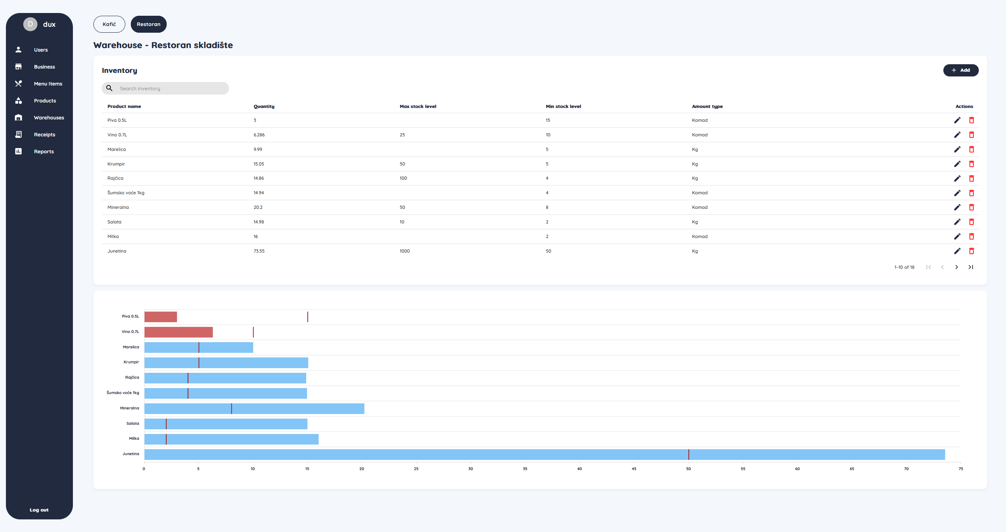This screenshot has width=1006, height=532.
Task: Delete the Krumpir row
Action: click(x=971, y=164)
